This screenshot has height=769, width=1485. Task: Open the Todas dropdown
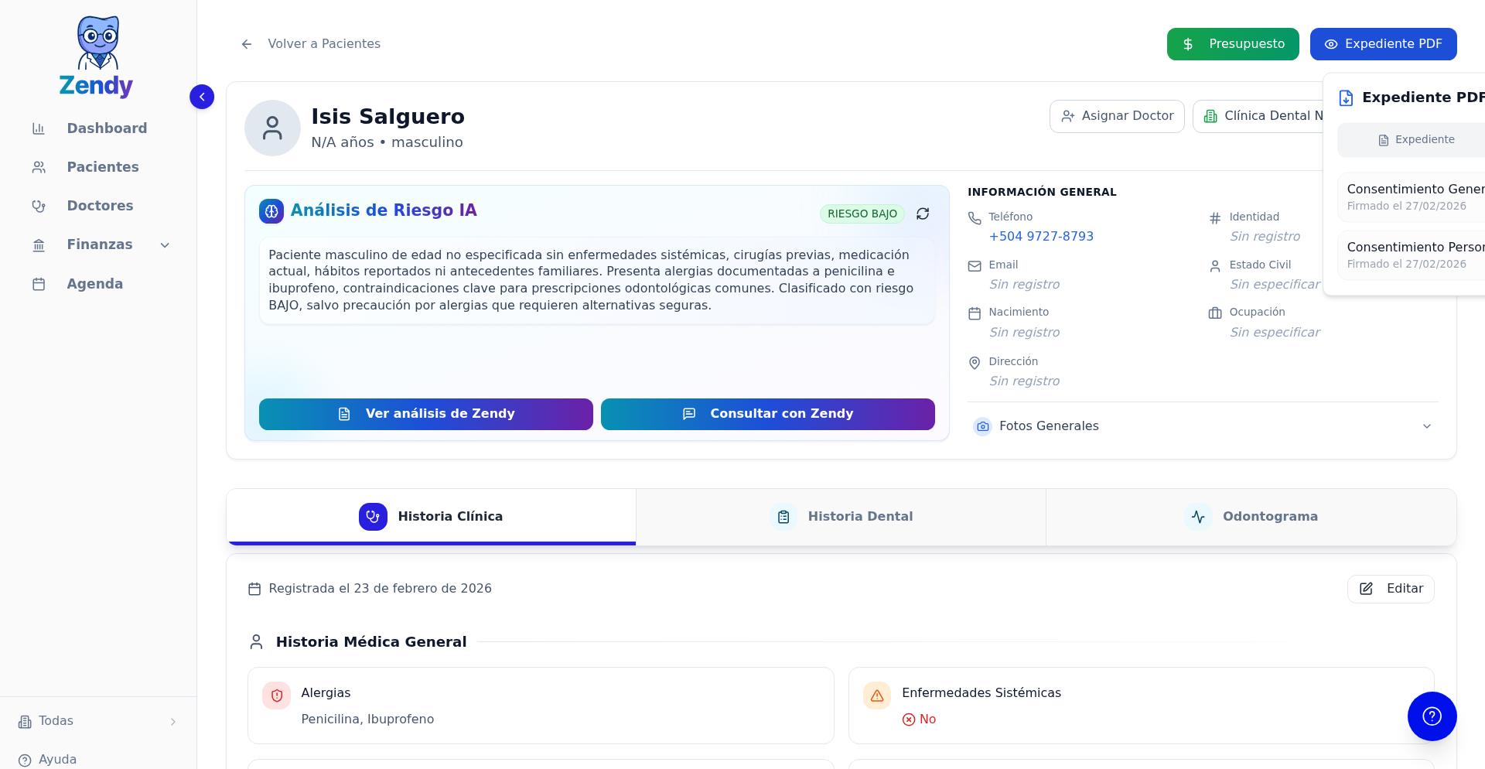point(56,720)
